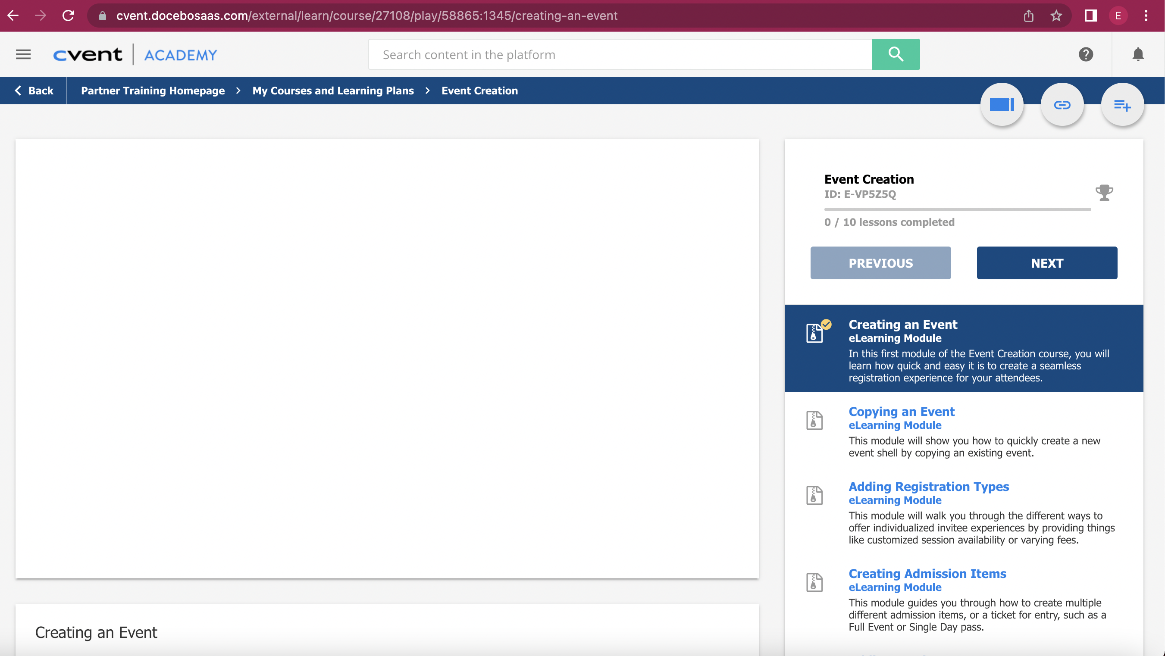Open the hamburger main menu
The image size is (1165, 656).
(x=23, y=55)
